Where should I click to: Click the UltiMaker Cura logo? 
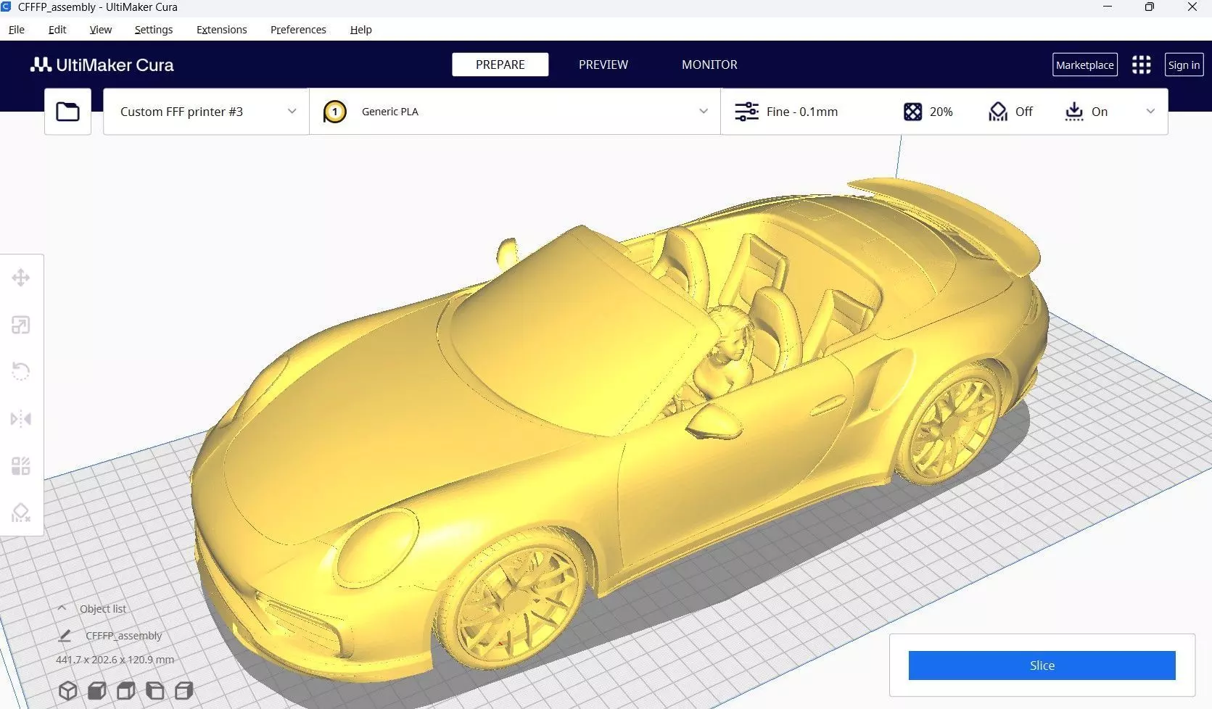click(x=102, y=65)
